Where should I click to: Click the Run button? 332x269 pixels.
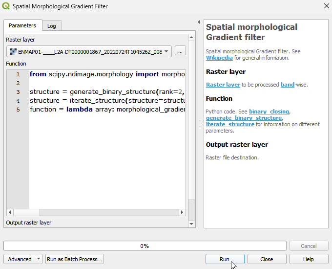[225, 259]
